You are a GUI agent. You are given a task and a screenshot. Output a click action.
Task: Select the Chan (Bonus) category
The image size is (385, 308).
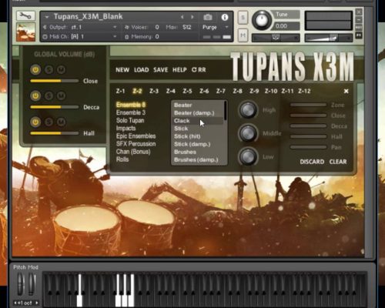(133, 152)
